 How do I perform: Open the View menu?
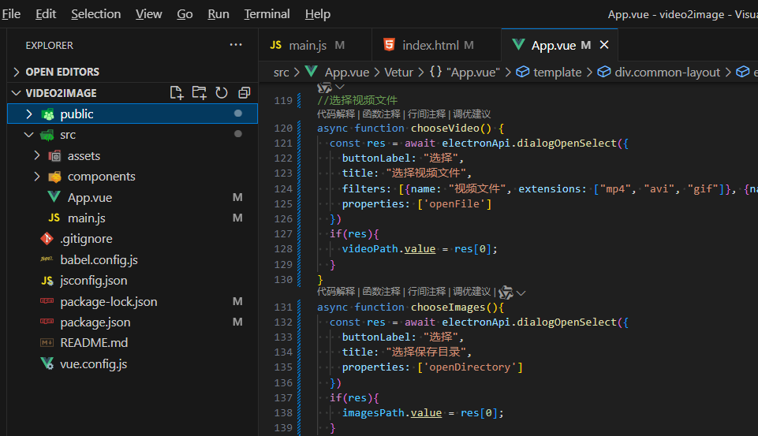click(148, 14)
